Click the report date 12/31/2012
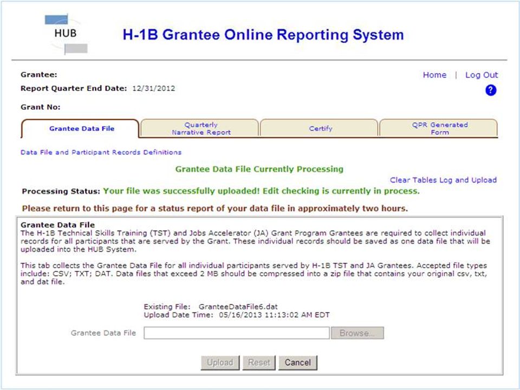This screenshot has height=390, width=520. point(153,88)
